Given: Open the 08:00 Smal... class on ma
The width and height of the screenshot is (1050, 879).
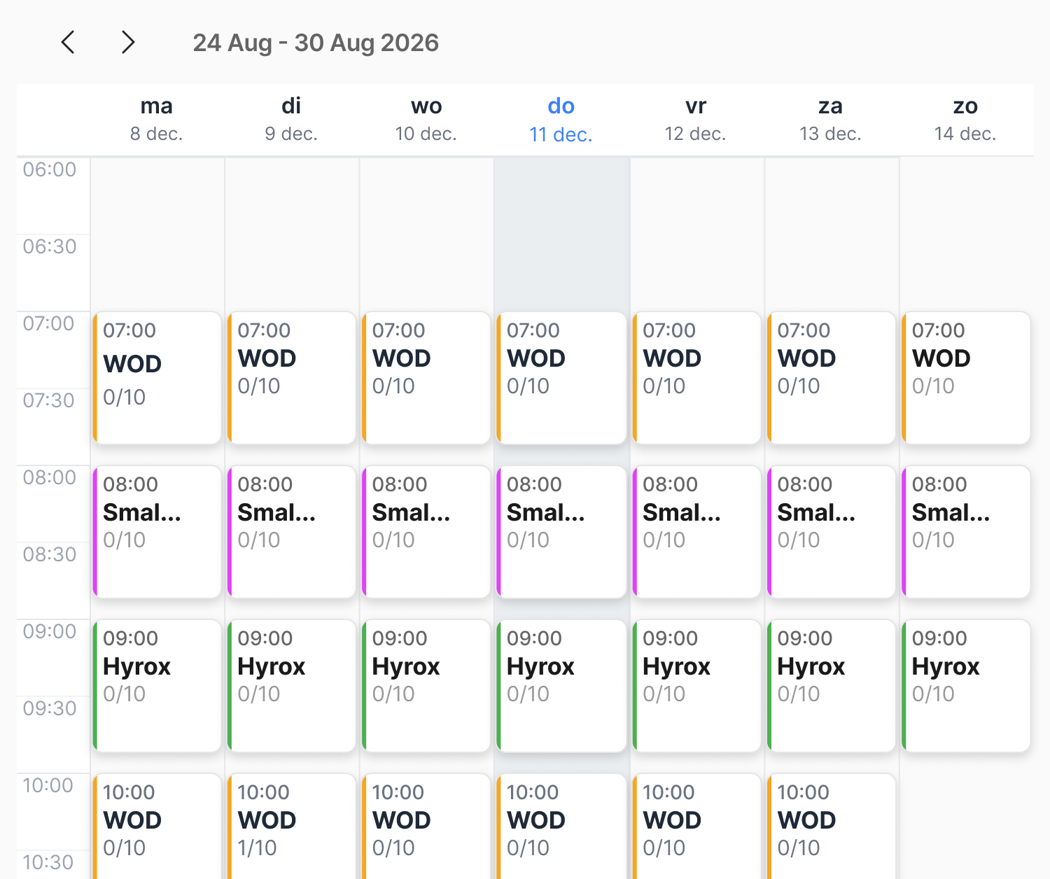Looking at the screenshot, I should tap(157, 532).
